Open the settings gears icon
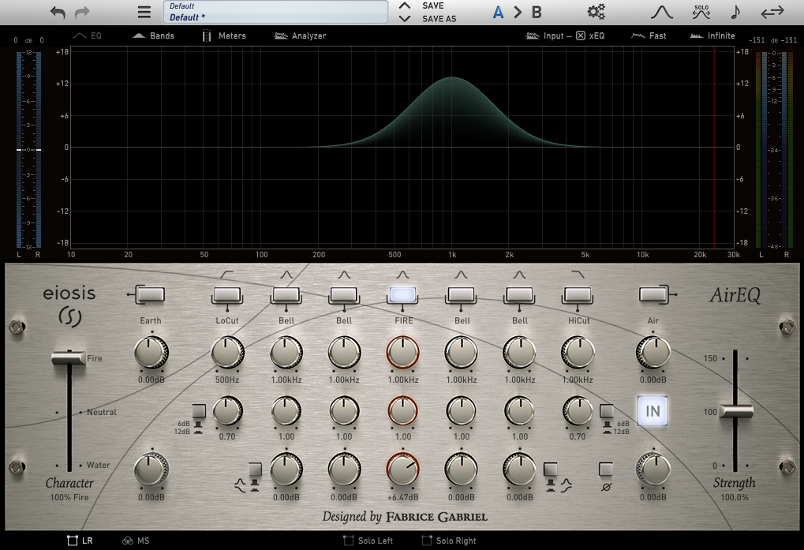This screenshot has height=550, width=804. [x=596, y=12]
